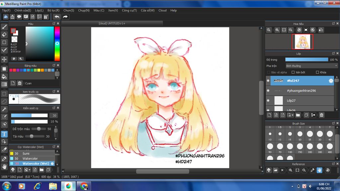The image size is (340, 191).
Task: Open the Bộ lọc(R) menu
Action: [53, 10]
